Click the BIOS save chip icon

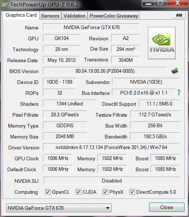[175, 71]
